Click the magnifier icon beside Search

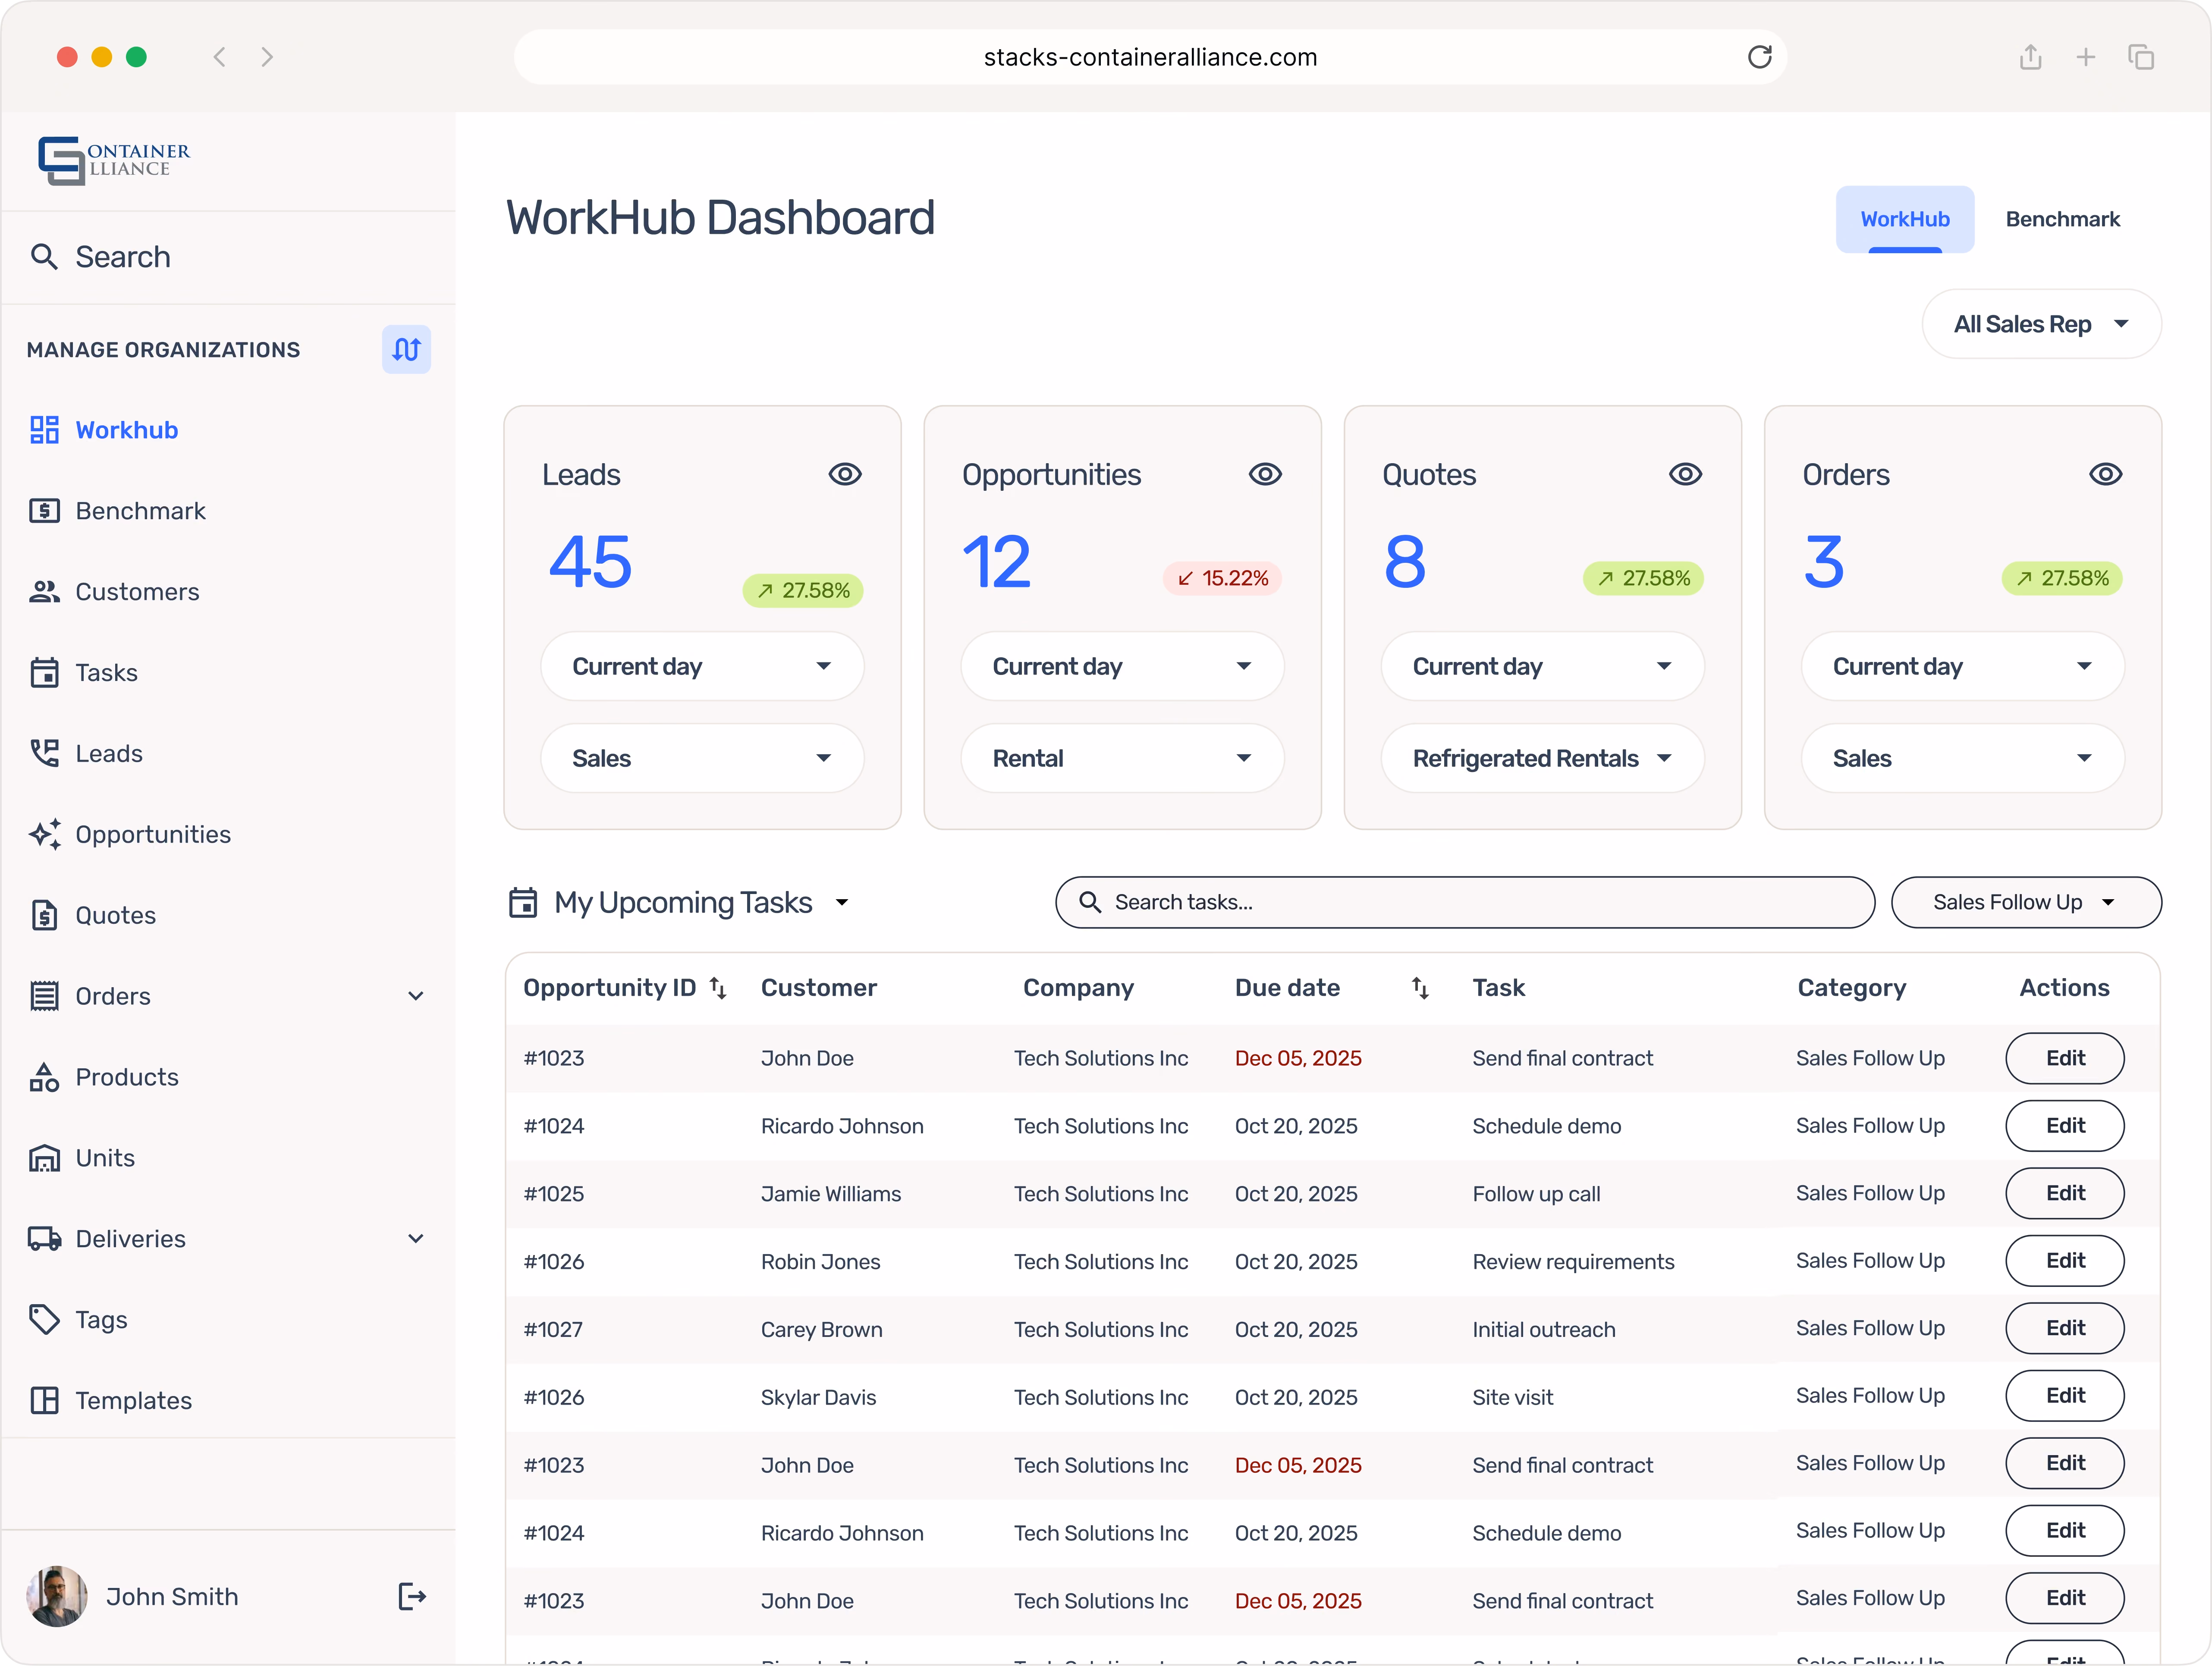tap(44, 257)
